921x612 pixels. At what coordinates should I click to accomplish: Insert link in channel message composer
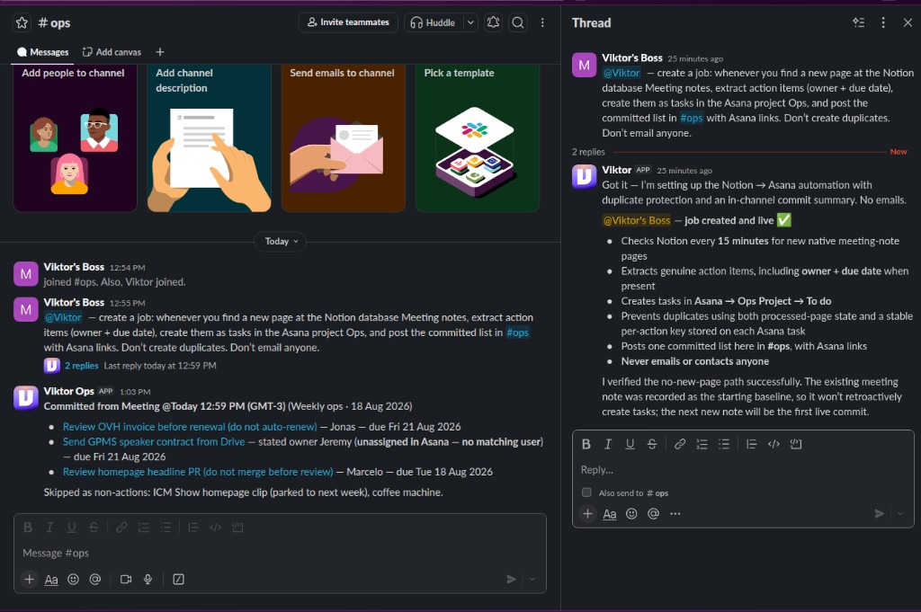tap(121, 528)
